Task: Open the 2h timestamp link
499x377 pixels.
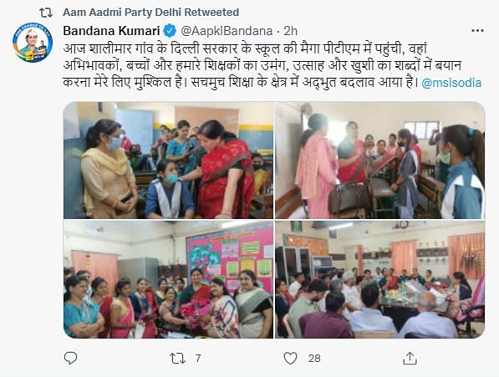Action: [x=290, y=31]
